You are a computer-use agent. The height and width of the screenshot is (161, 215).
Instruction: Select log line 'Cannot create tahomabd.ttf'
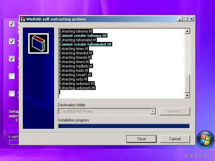(x=85, y=44)
